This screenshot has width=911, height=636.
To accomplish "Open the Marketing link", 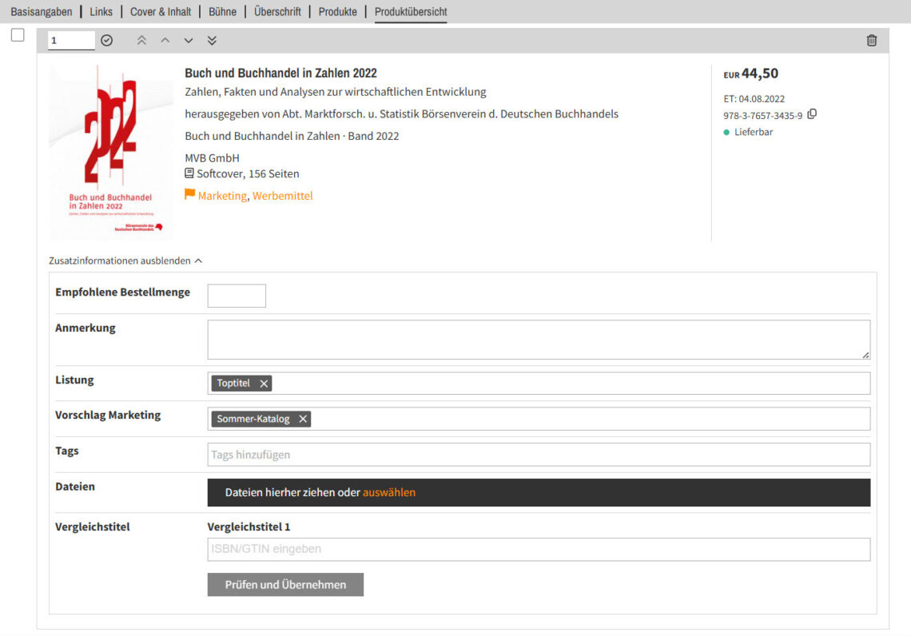I will [x=222, y=196].
